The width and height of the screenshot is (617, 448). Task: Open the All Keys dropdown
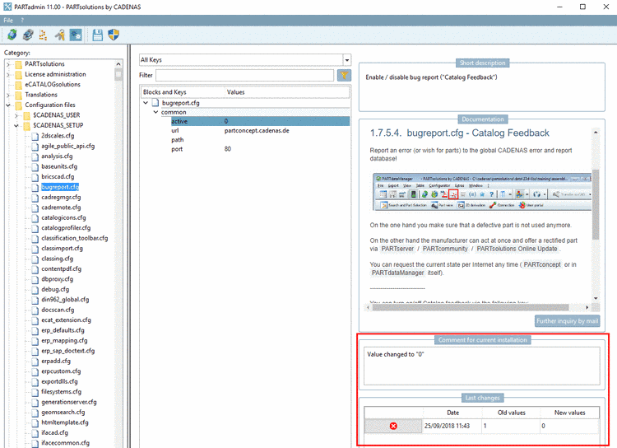347,60
